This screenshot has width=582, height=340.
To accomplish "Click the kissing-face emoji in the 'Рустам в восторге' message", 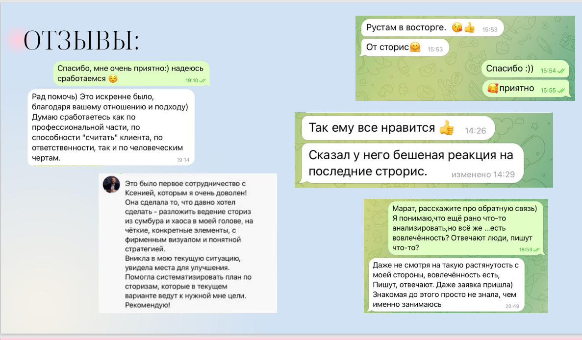I will (457, 27).
